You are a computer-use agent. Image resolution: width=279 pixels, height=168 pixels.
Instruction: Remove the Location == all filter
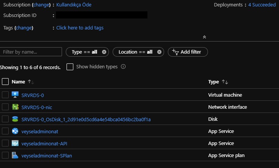[x=159, y=52]
